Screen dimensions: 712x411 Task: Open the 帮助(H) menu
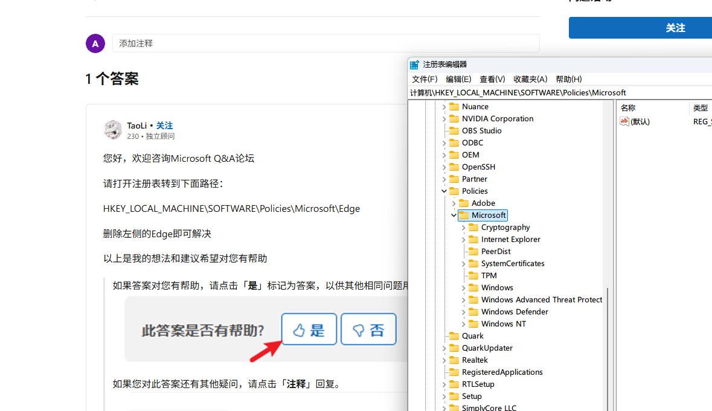click(x=568, y=79)
